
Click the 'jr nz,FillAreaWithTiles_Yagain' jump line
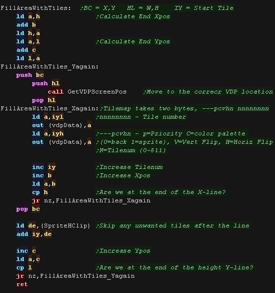click(x=75, y=276)
